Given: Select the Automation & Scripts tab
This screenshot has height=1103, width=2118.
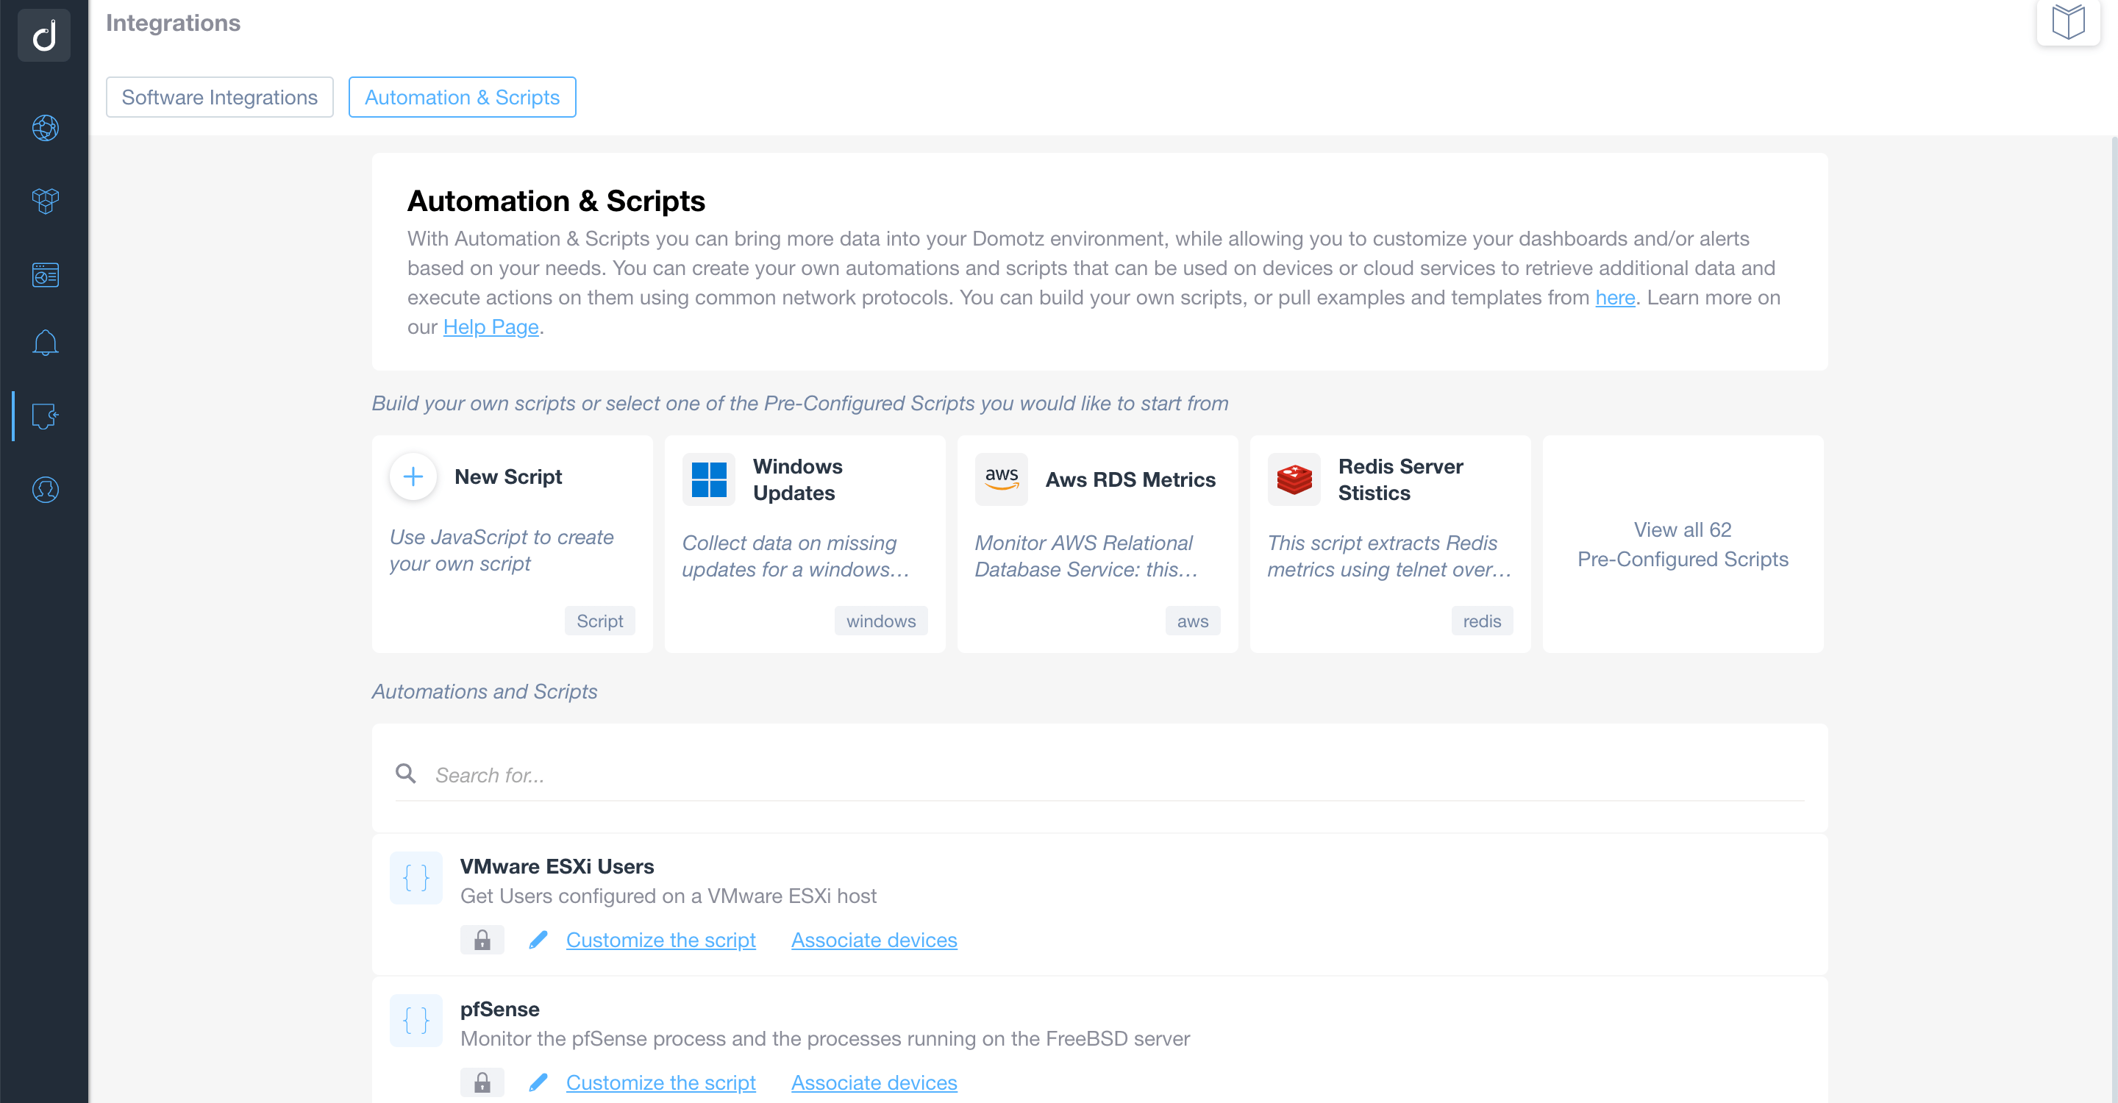Looking at the screenshot, I should coord(463,96).
